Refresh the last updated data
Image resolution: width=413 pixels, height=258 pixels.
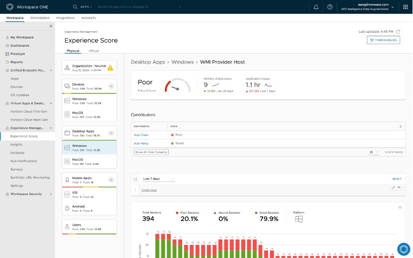click(398, 31)
